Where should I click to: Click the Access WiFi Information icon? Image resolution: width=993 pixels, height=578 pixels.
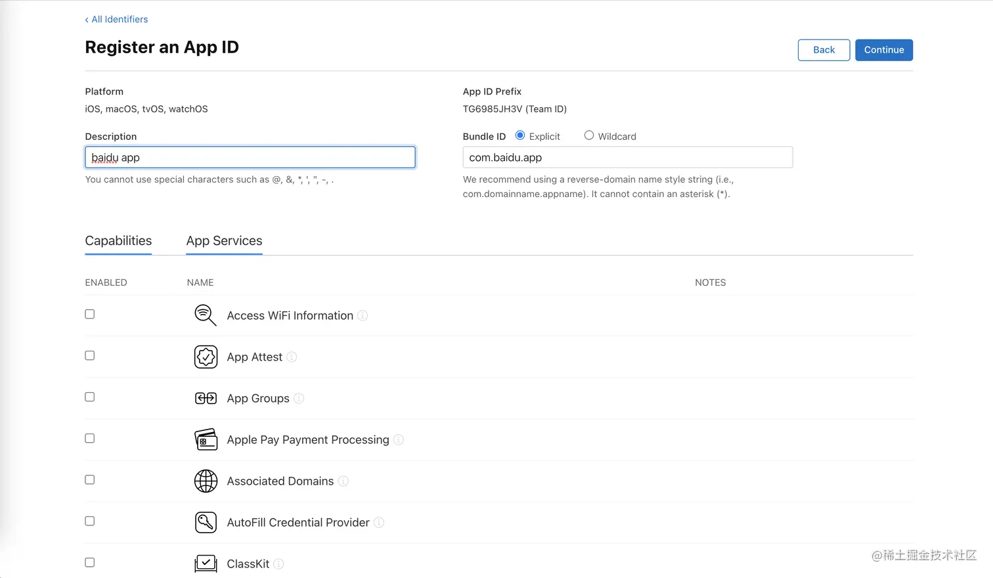pos(206,315)
